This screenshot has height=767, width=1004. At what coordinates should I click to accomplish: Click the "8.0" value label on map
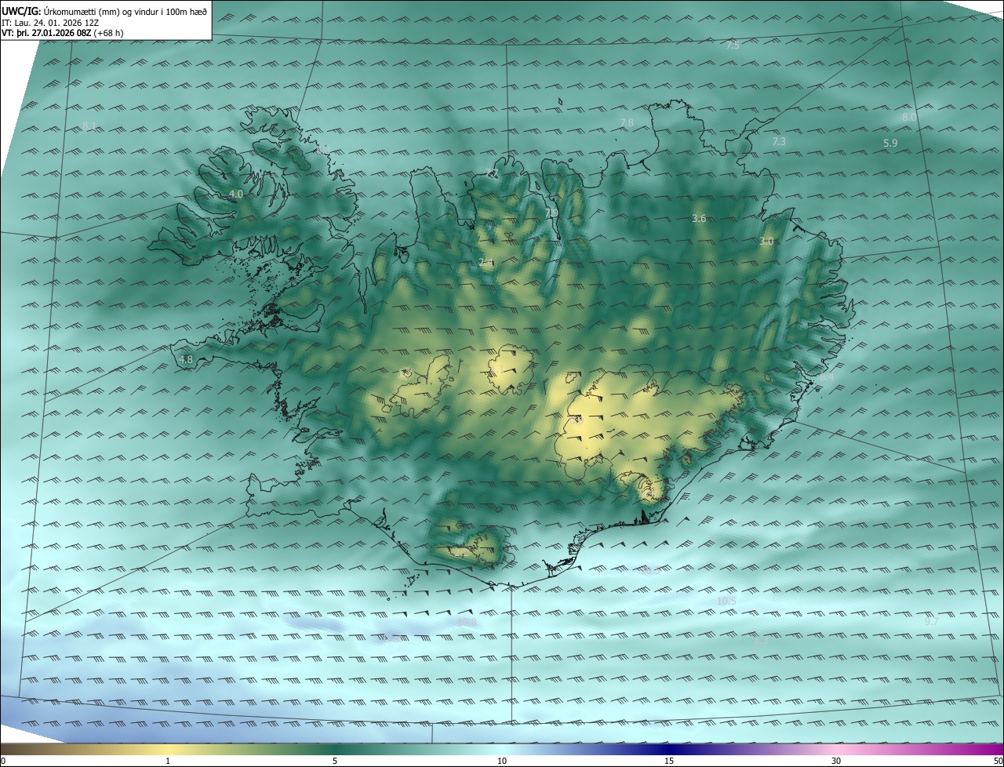pyautogui.click(x=909, y=117)
